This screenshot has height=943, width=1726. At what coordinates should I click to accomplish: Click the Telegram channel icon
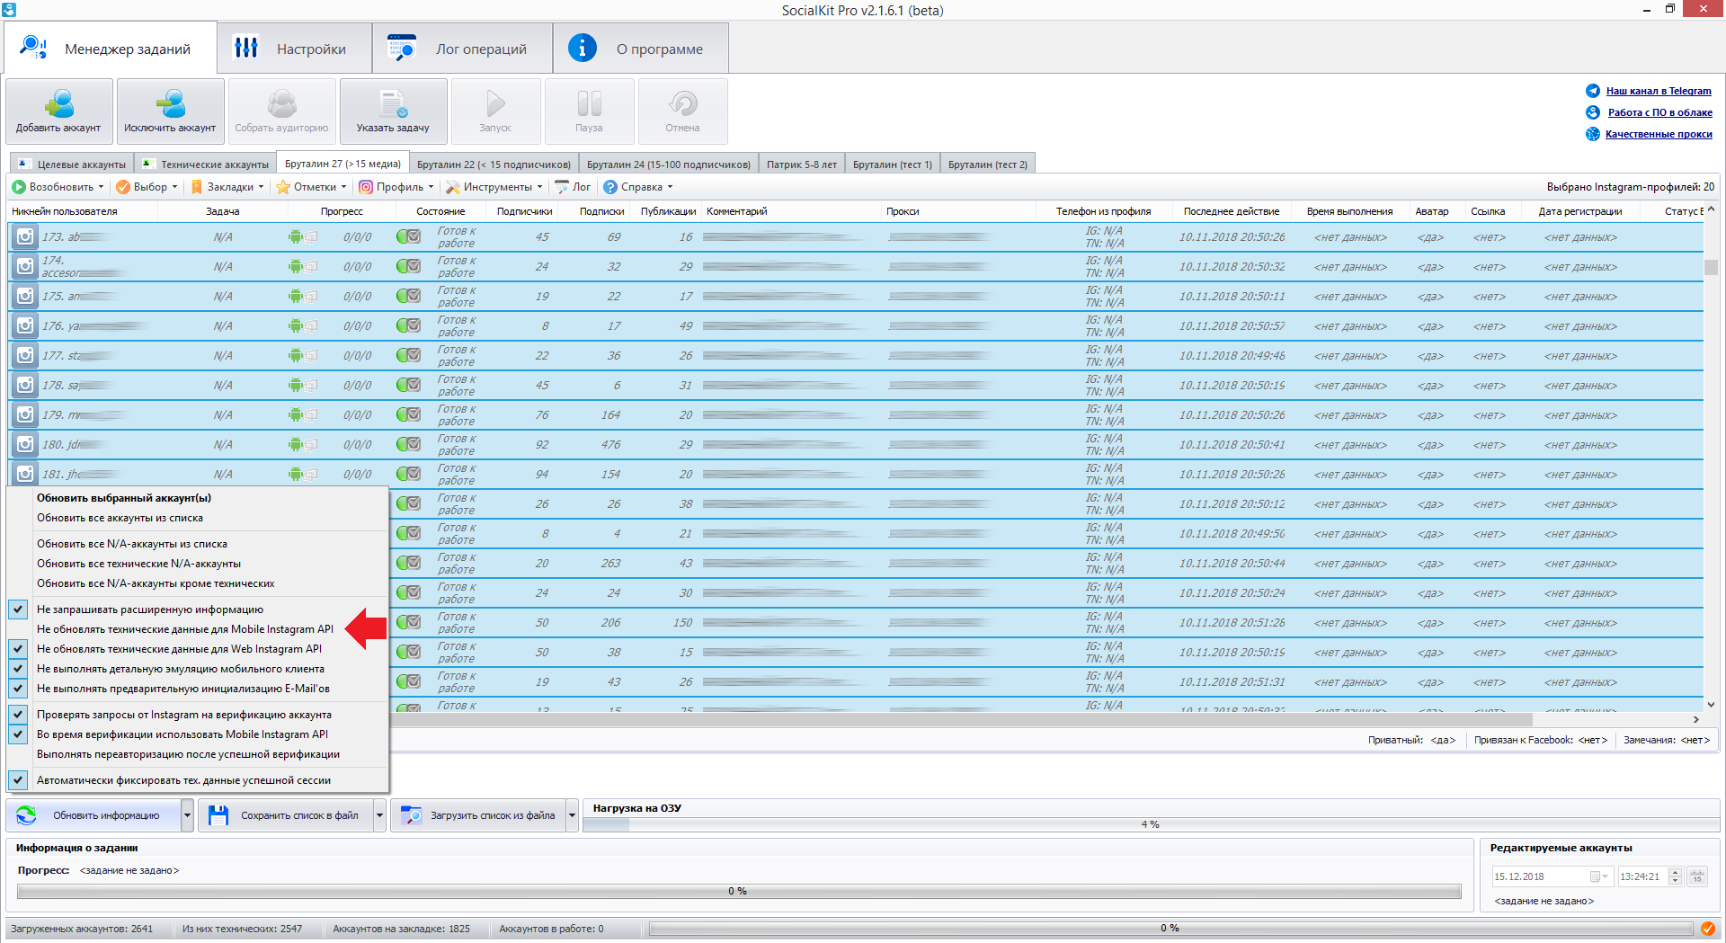click(1593, 91)
